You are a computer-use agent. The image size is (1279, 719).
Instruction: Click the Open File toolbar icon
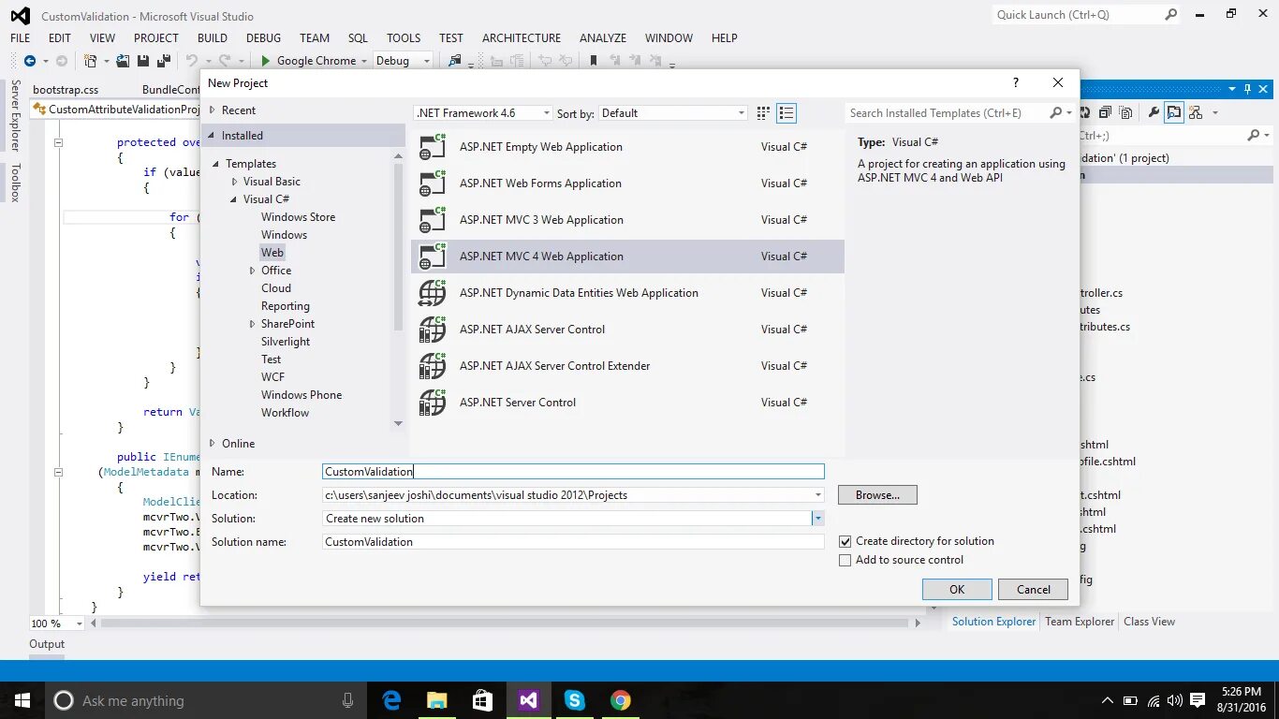tap(124, 61)
